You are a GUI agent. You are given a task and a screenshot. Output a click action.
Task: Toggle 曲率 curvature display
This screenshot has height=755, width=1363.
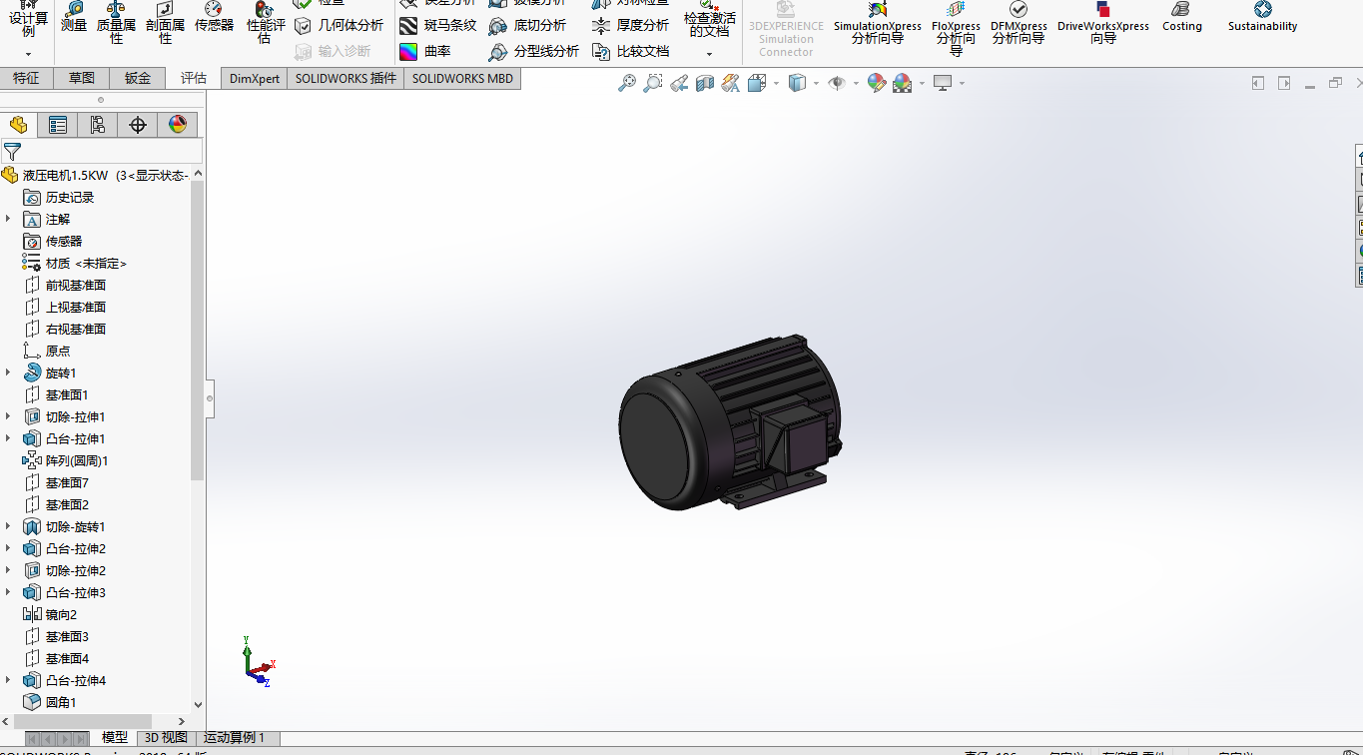(x=424, y=51)
